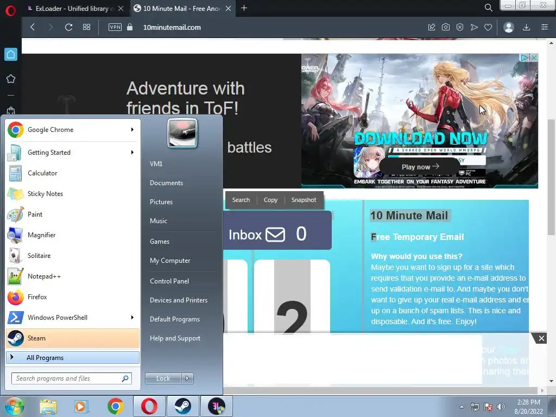Screen dimensions: 556x417
Task: Open the edit page icon in the address bar
Action: tap(432, 27)
